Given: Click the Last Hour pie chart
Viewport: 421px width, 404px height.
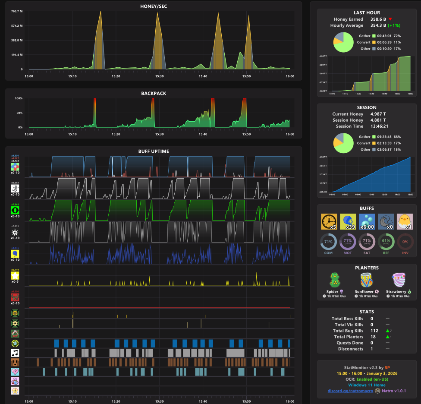Looking at the screenshot, I should (x=343, y=42).
